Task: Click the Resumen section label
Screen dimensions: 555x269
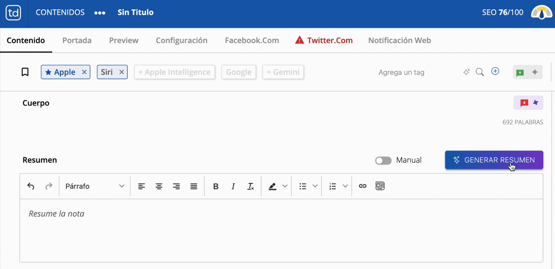Action: (x=40, y=160)
